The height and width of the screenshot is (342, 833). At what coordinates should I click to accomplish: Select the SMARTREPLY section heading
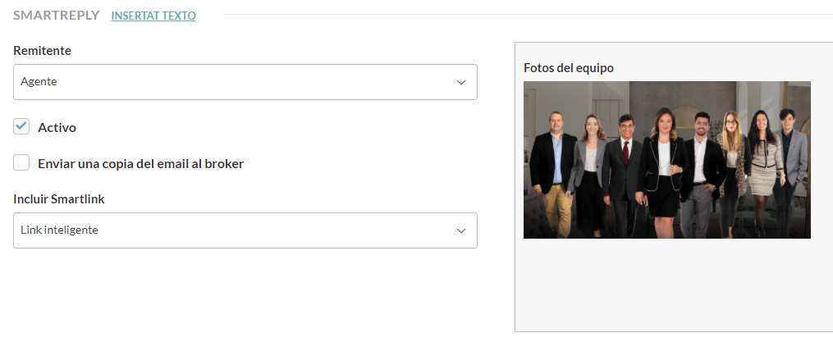pyautogui.click(x=56, y=16)
